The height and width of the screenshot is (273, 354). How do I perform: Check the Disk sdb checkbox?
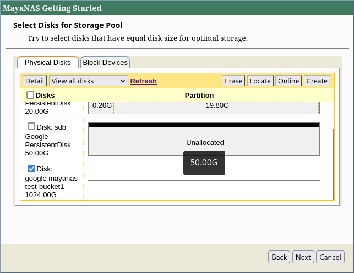(x=31, y=126)
